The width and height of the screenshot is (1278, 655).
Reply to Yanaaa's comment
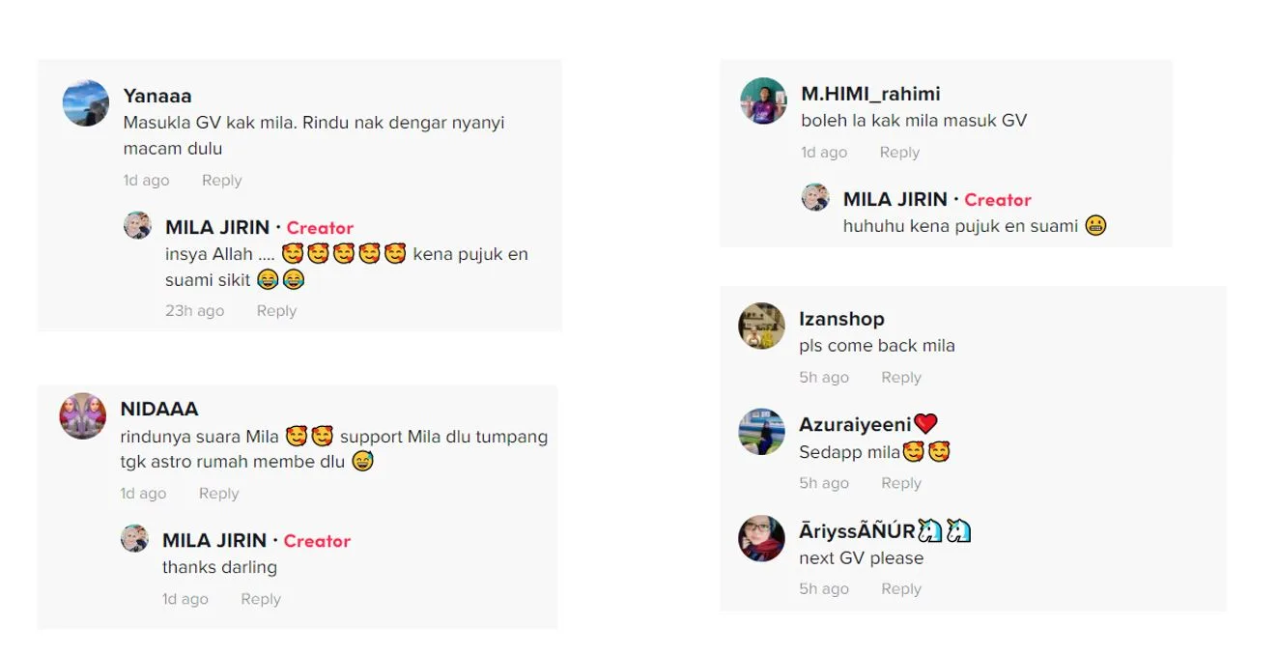[x=221, y=181]
